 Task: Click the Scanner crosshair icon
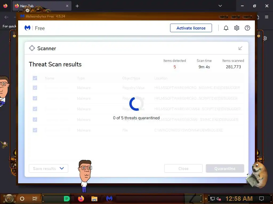click(x=32, y=48)
